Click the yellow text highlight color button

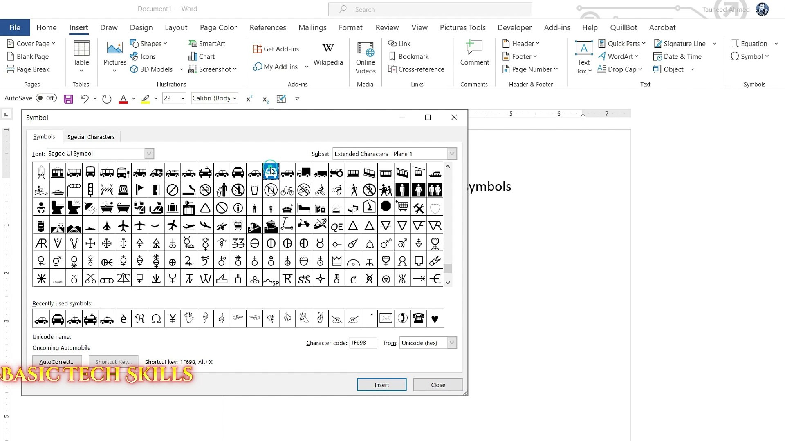tap(146, 99)
